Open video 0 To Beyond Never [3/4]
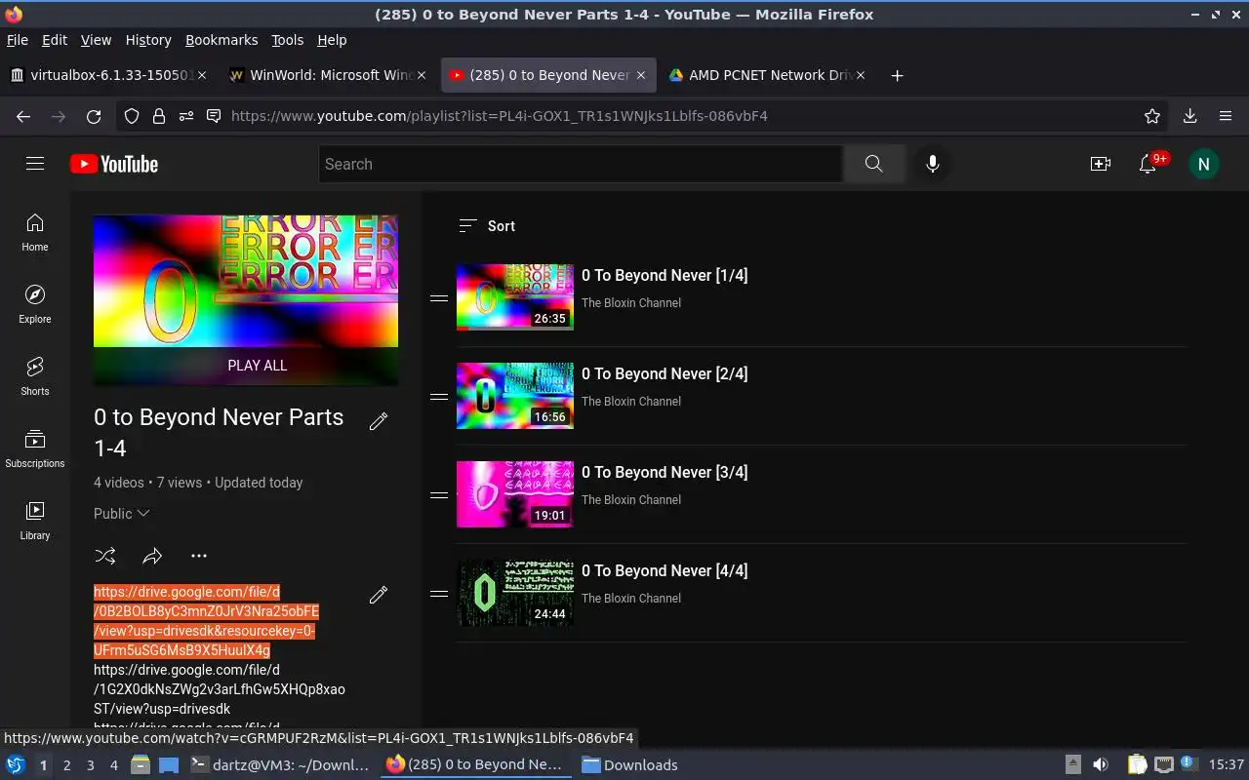Screen dimensions: 1249x780 click(665, 473)
